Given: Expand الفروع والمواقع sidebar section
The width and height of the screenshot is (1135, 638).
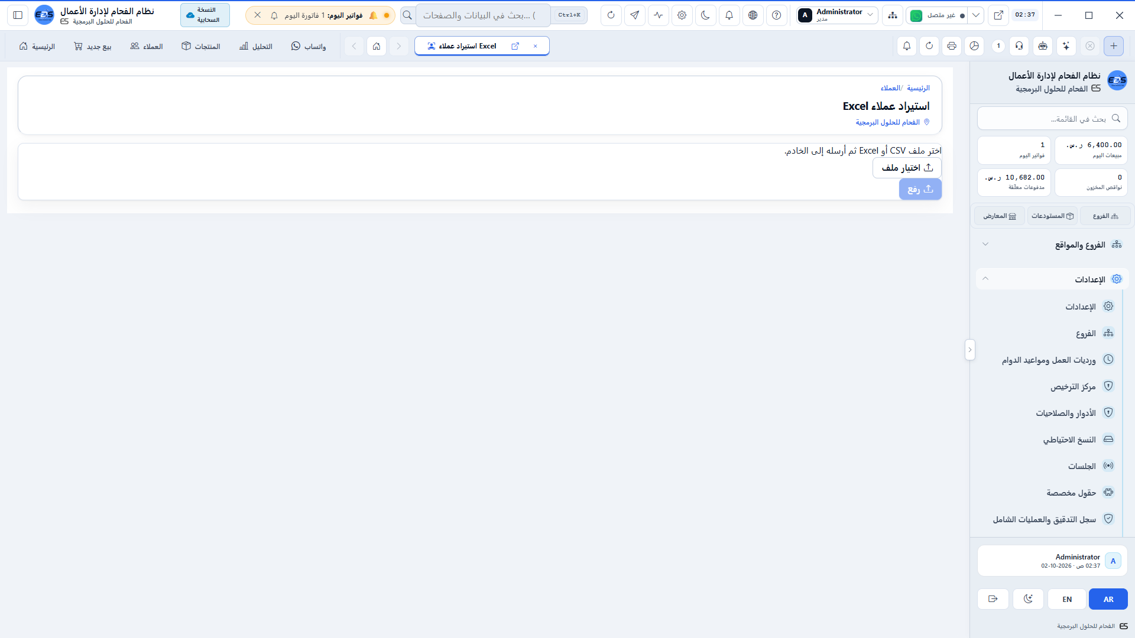Looking at the screenshot, I should tap(1052, 245).
